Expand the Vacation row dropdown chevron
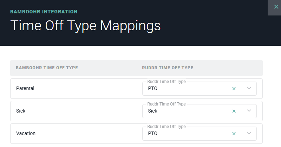This screenshot has width=281, height=147. point(249,134)
